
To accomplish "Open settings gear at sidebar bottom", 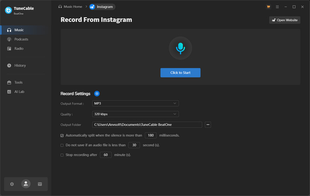I will [12, 184].
